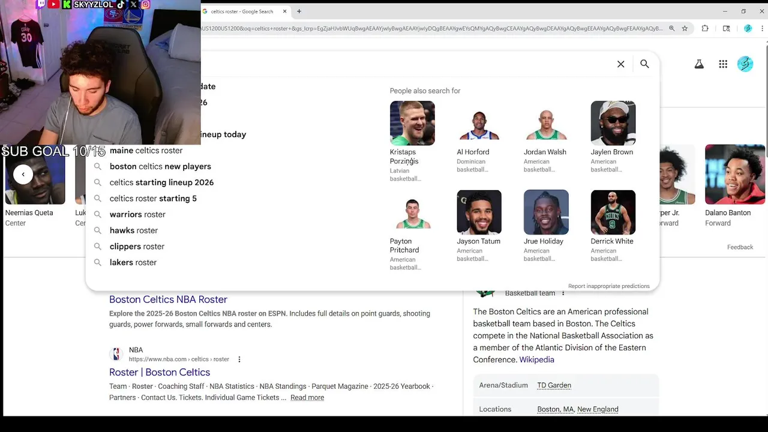Image resolution: width=768 pixels, height=432 pixels.
Task: Open Al Horford photo card
Action: 479,123
